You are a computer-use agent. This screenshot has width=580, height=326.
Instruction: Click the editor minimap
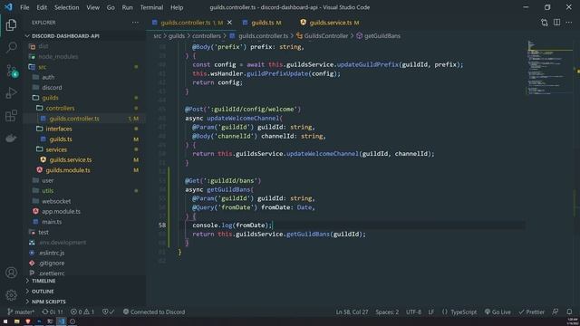point(550,69)
